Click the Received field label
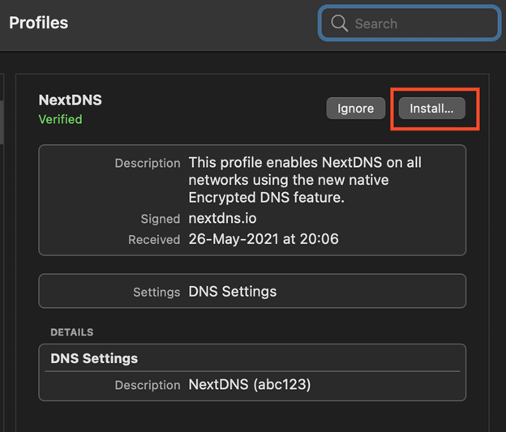 click(154, 240)
